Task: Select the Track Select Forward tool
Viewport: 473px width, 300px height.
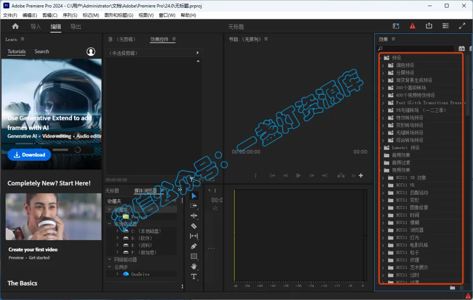Action: tap(194, 206)
